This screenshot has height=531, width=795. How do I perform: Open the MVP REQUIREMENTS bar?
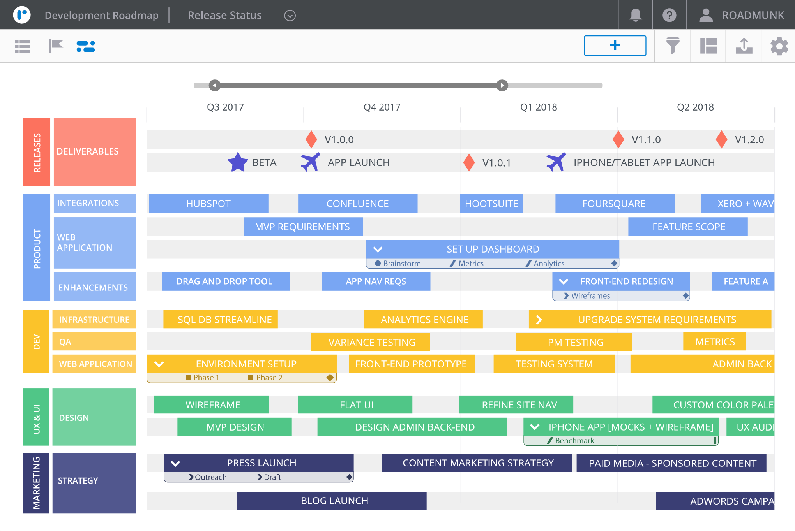coord(303,227)
